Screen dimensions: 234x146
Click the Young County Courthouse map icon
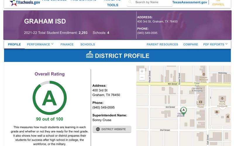tap(222, 98)
